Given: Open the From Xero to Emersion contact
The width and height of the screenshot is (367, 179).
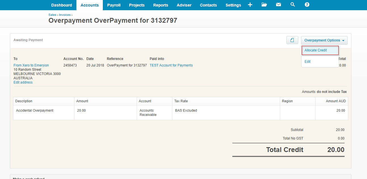Looking at the screenshot, I should 31,65.
